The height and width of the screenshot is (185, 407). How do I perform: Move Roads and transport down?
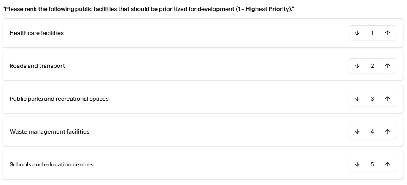pyautogui.click(x=357, y=66)
